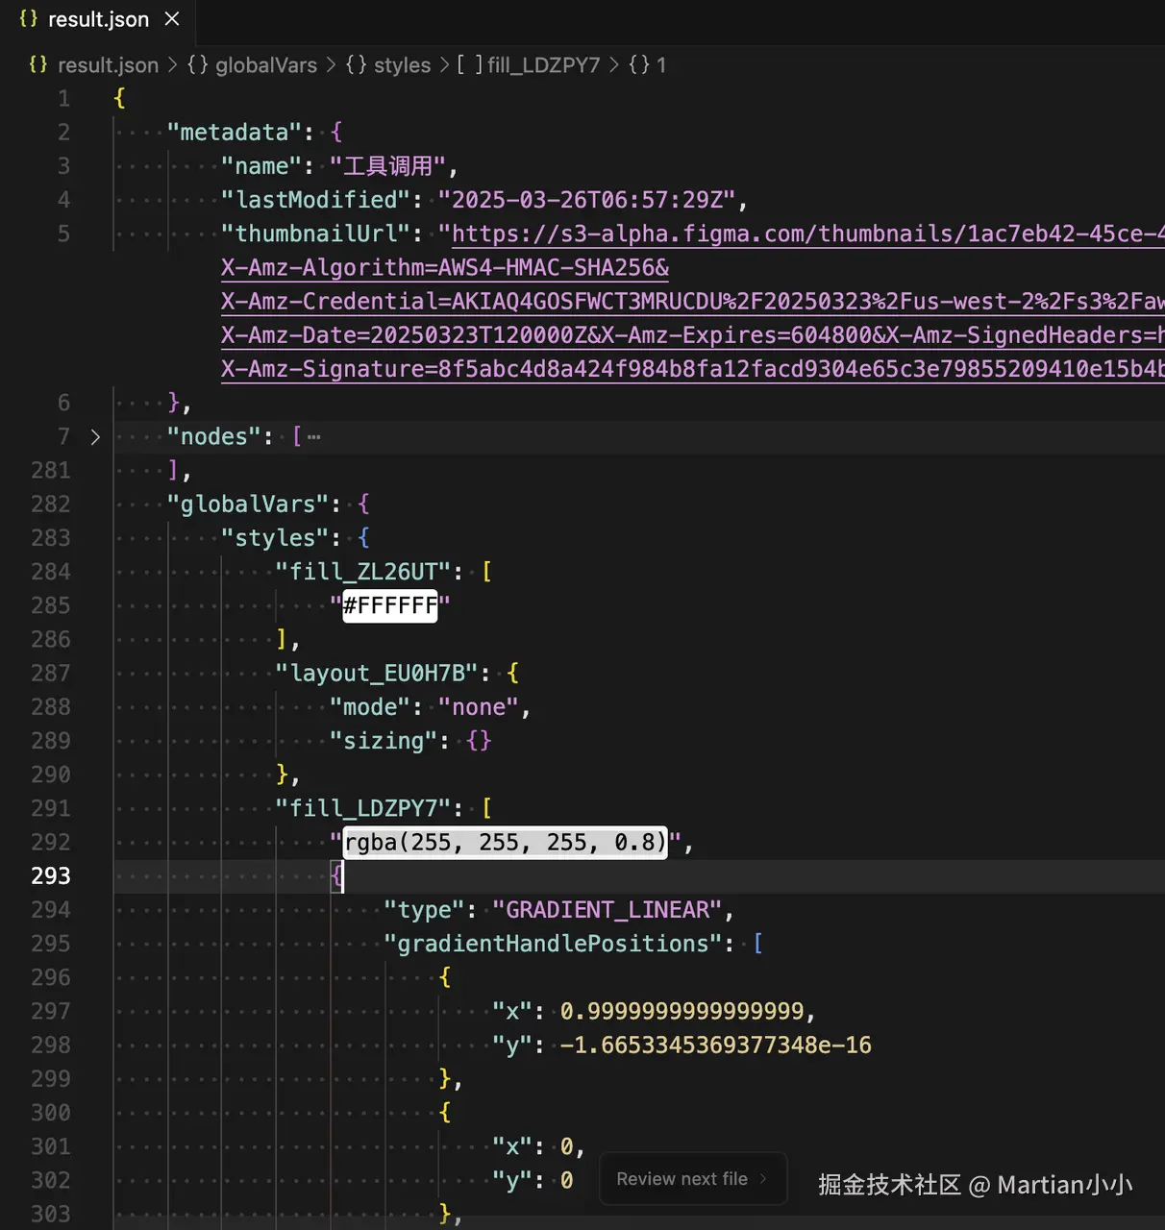This screenshot has height=1230, width=1165.
Task: Click the "sizing" key
Action: pyautogui.click(x=384, y=741)
